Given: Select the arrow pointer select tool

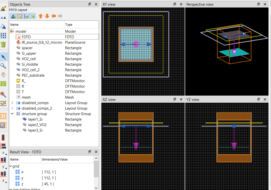Looking at the screenshot, I should click(3, 57).
